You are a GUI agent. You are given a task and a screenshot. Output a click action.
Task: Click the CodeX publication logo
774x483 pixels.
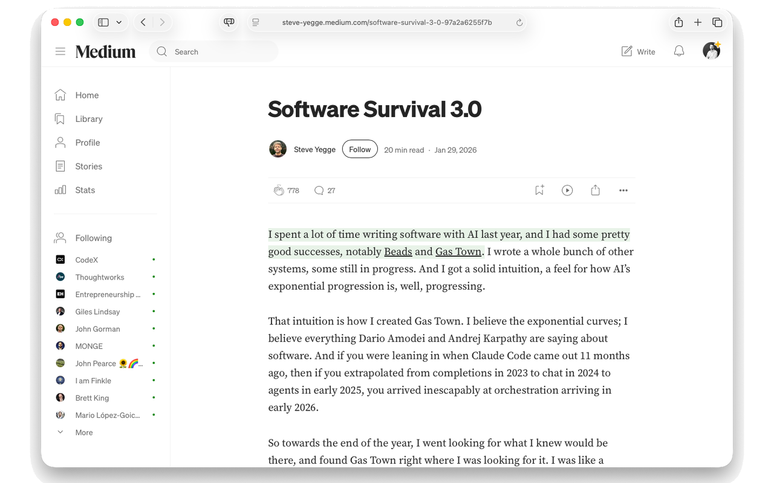click(x=60, y=260)
